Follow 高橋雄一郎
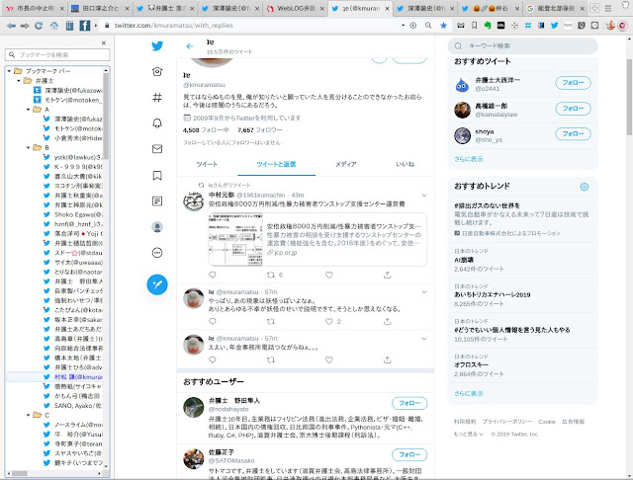633x480 pixels. tap(573, 109)
